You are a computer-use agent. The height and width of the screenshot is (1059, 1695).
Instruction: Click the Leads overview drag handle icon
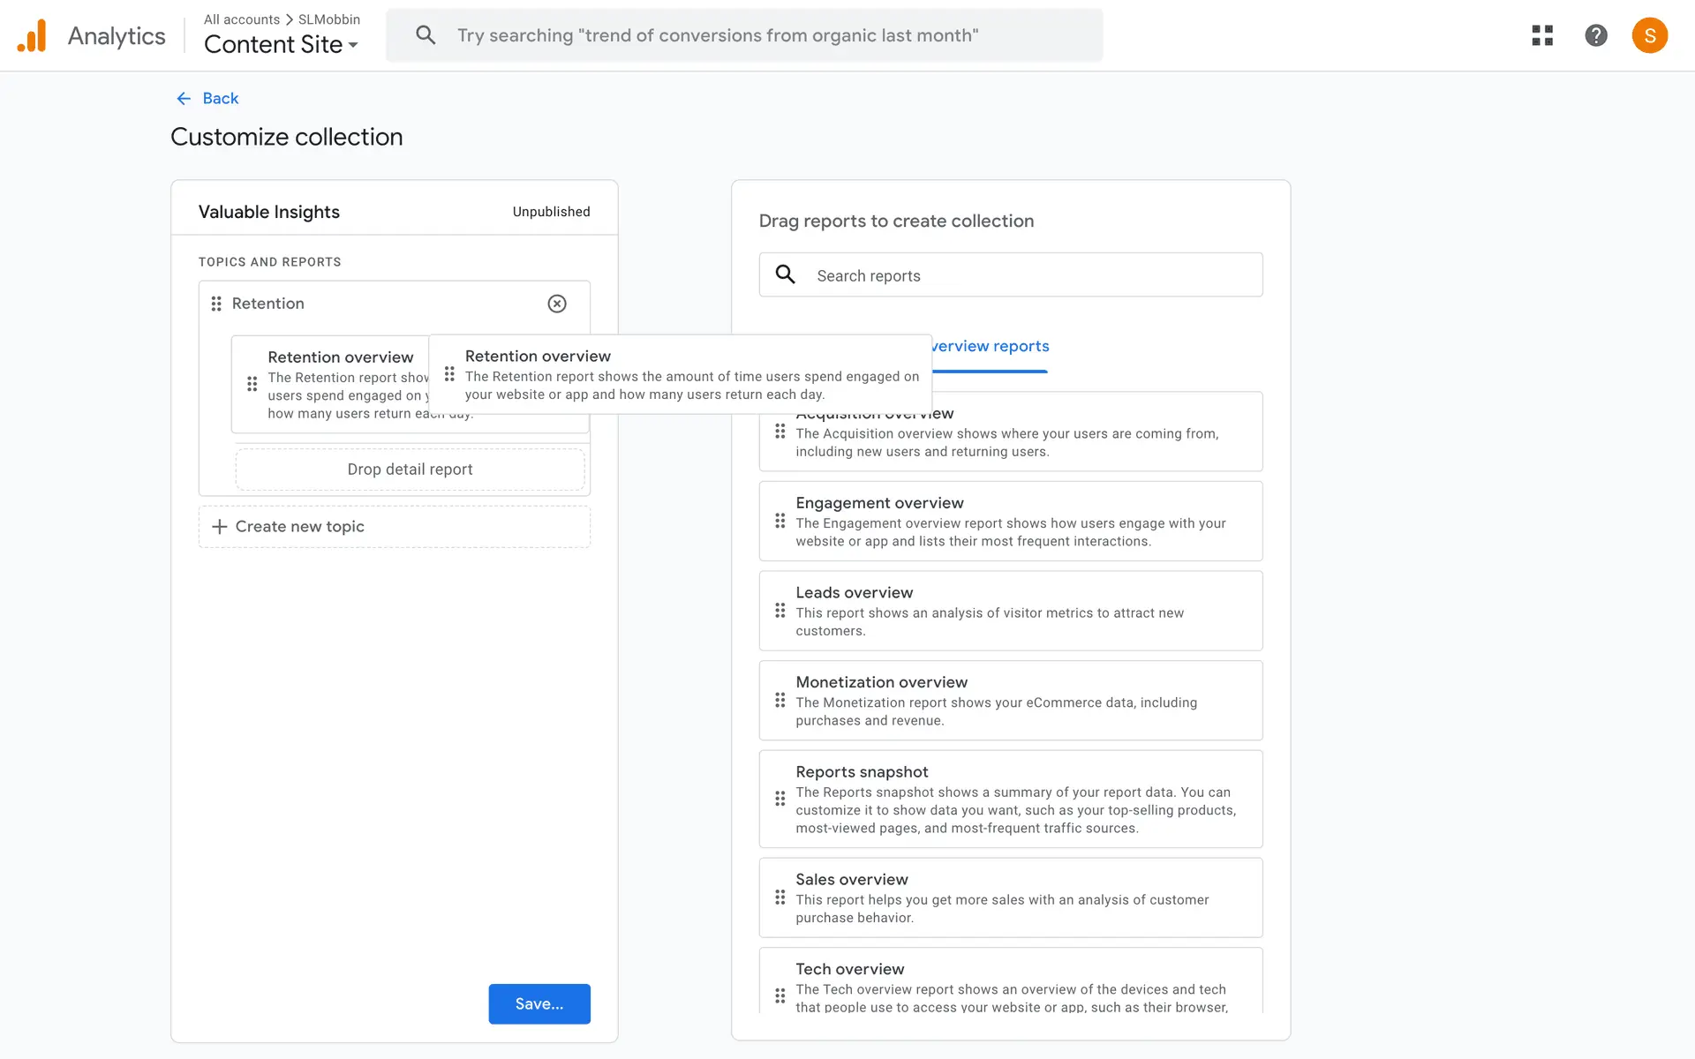[780, 611]
